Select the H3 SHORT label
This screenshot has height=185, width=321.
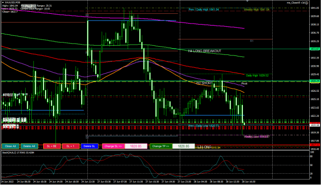point(204,83)
